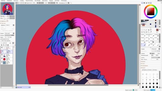
Task: Click navigator Масштаб plus button
Action: click(12, 16)
